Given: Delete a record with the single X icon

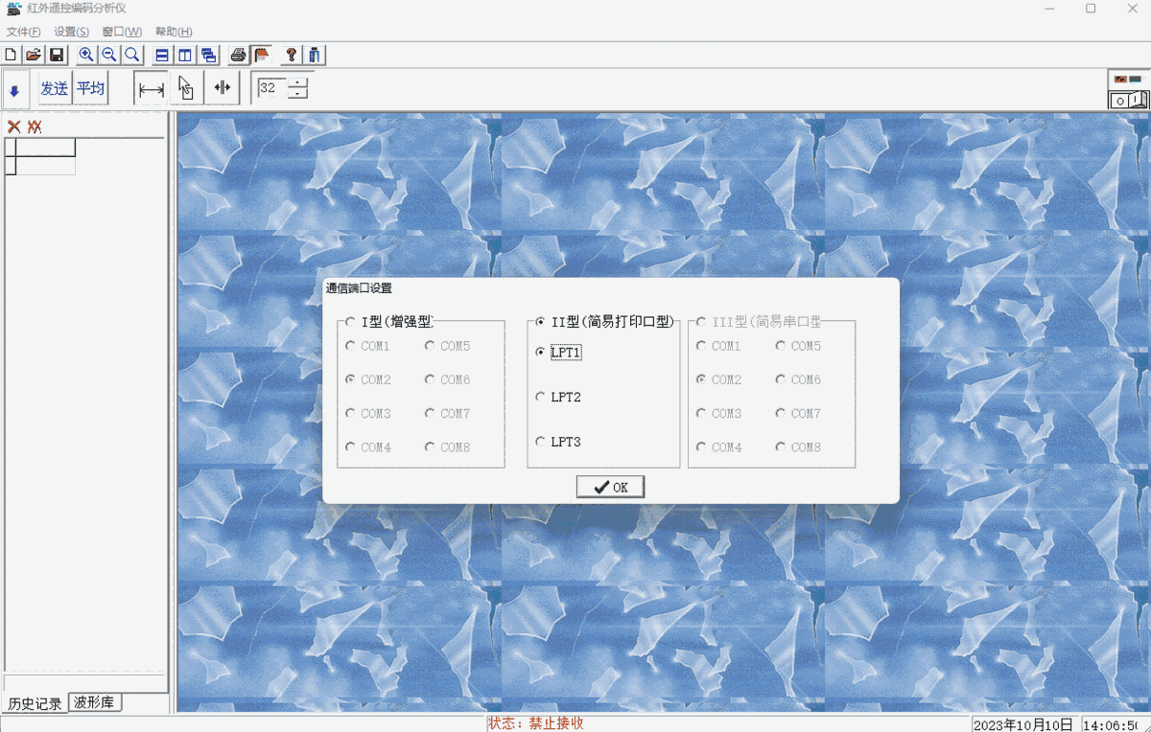Looking at the screenshot, I should point(13,126).
